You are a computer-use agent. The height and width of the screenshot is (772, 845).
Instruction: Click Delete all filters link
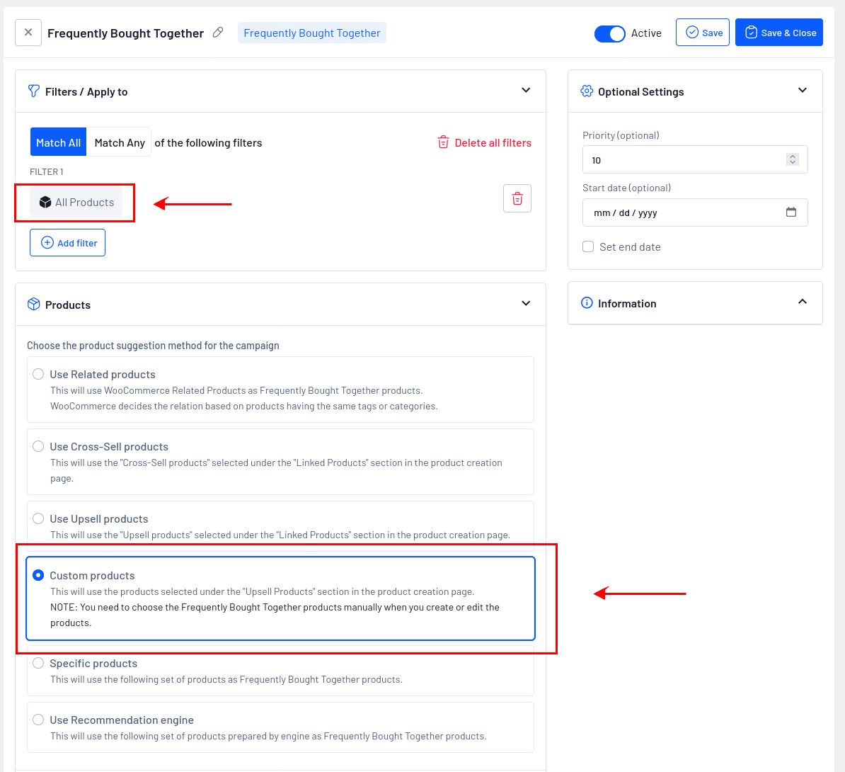(x=485, y=142)
